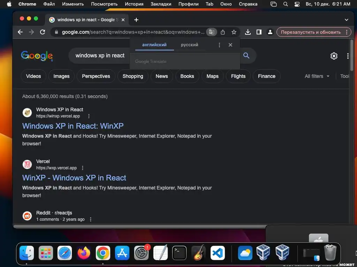This screenshot has width=357, height=267.
Task: Click the search field with 'windows xp in react'
Action: coord(100,55)
